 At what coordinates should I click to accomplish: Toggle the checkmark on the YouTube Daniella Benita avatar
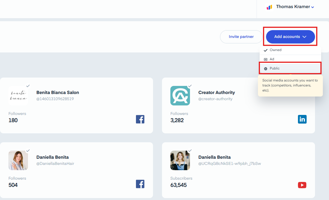190,151
